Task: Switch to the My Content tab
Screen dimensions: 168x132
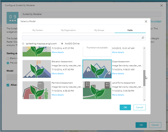Action: click(38, 30)
